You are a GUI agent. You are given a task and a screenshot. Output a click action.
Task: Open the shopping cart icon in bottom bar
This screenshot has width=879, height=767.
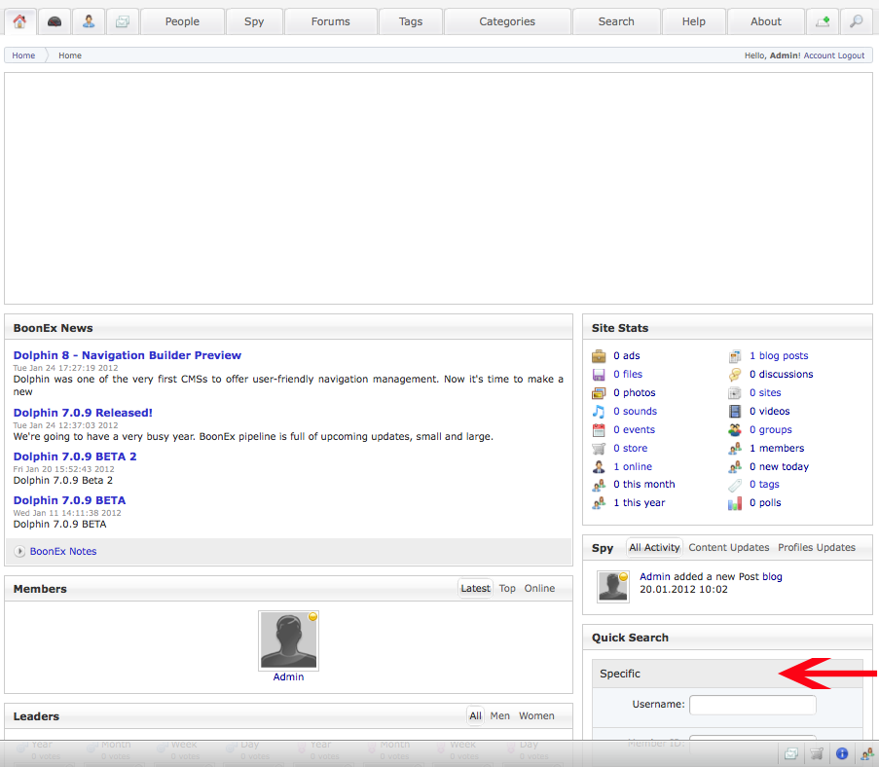coord(818,753)
